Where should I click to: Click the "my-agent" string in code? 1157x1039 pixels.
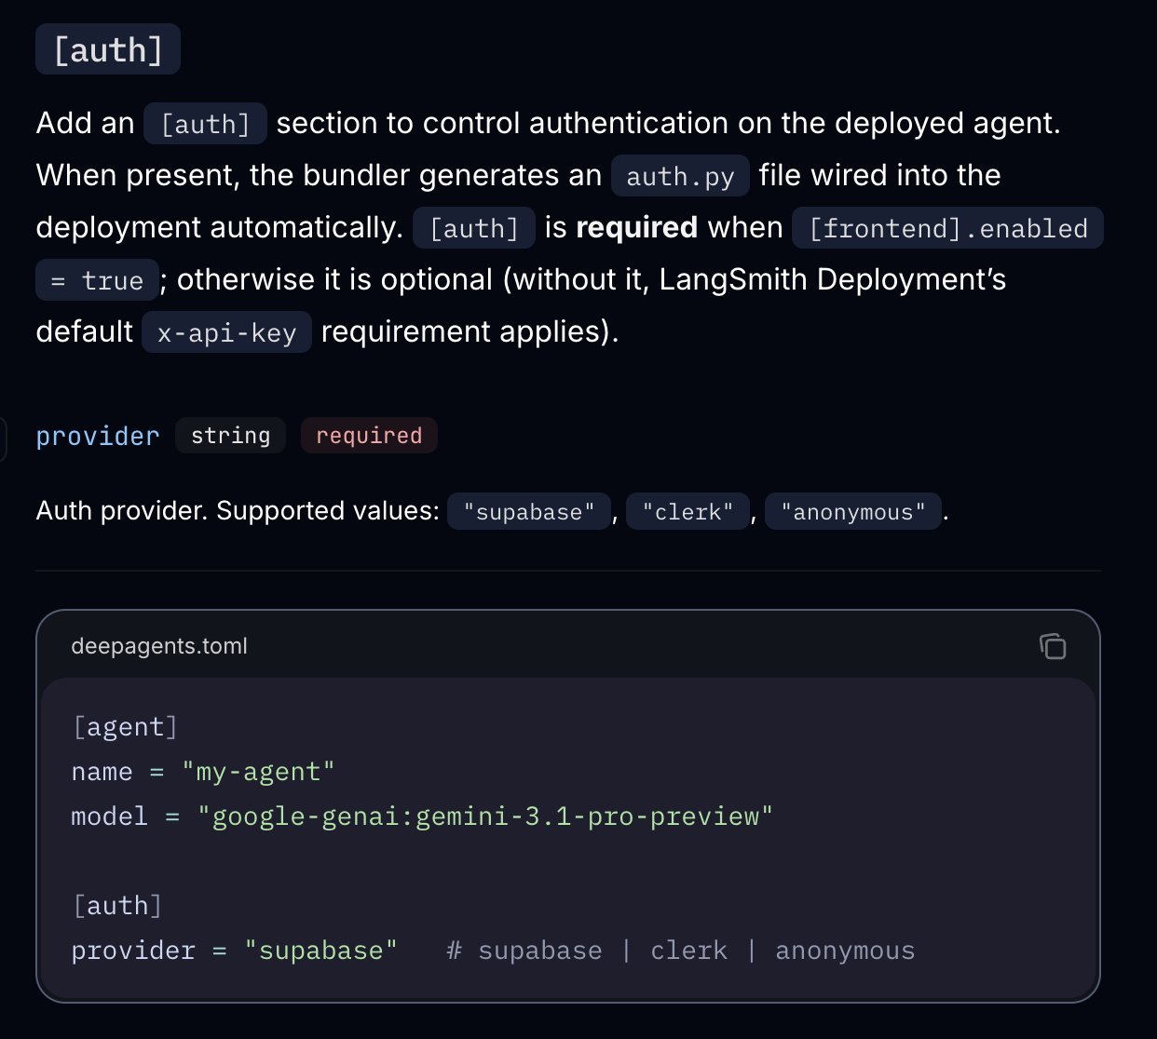pyautogui.click(x=258, y=772)
